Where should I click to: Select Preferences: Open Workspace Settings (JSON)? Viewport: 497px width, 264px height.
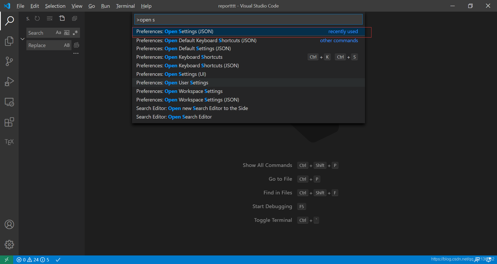tap(248, 100)
